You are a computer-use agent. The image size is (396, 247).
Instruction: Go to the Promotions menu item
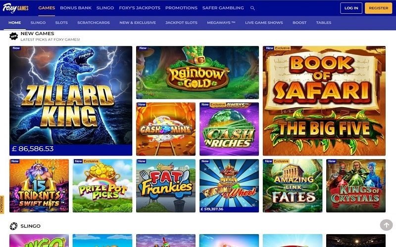(181, 8)
